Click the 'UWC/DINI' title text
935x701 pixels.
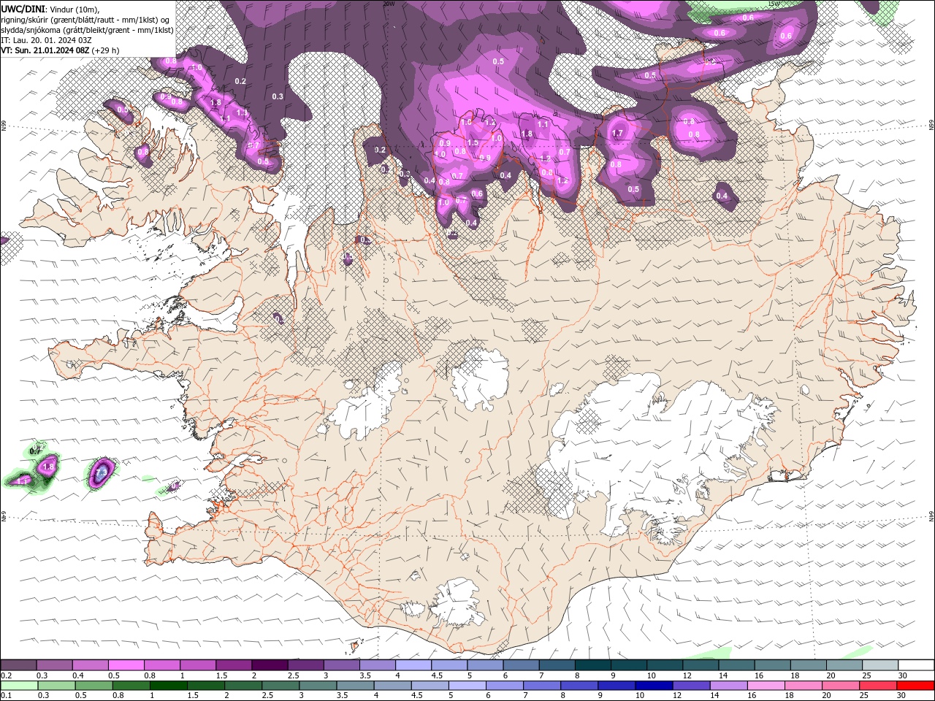pos(23,9)
